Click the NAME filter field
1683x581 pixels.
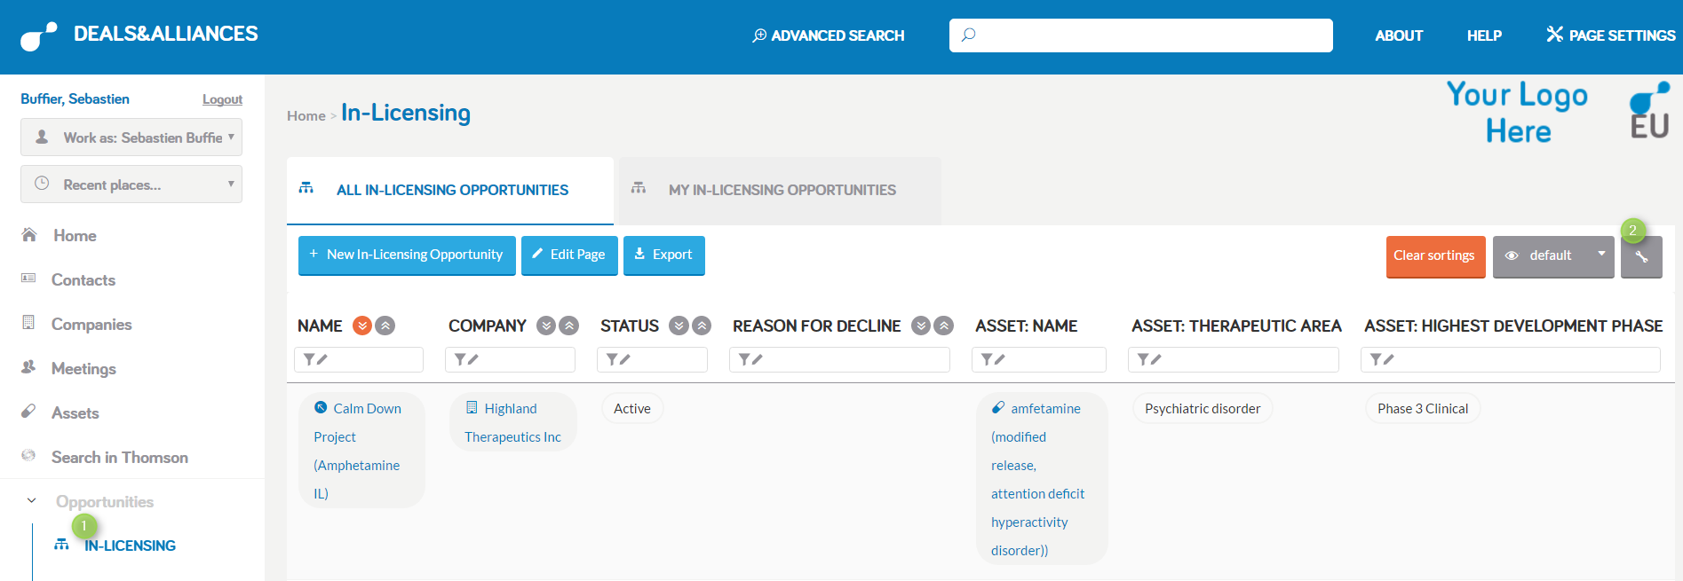(359, 359)
